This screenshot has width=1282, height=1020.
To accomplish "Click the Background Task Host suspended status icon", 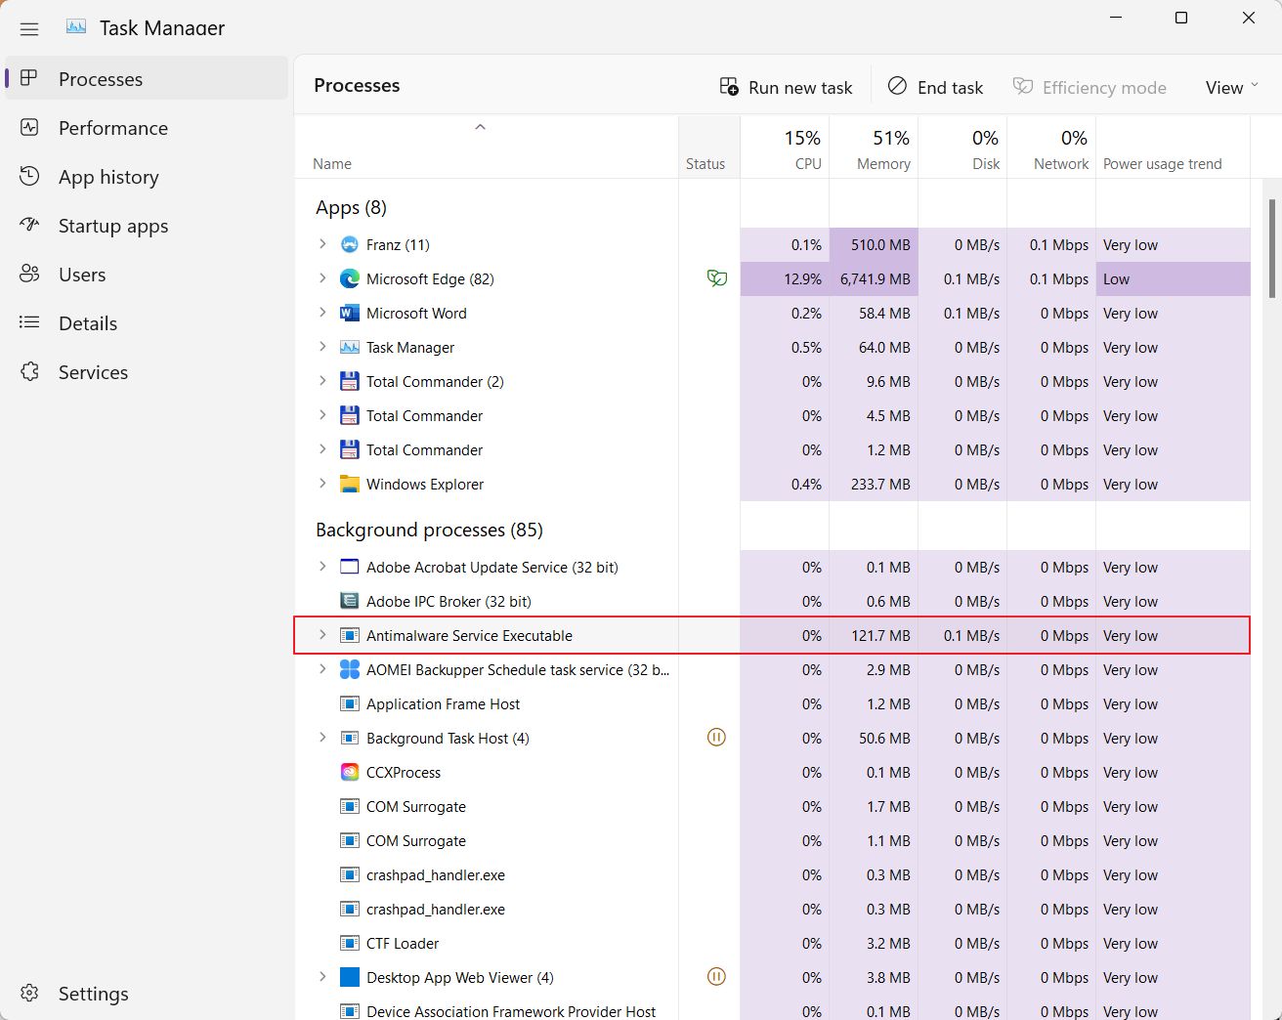I will [716, 738].
